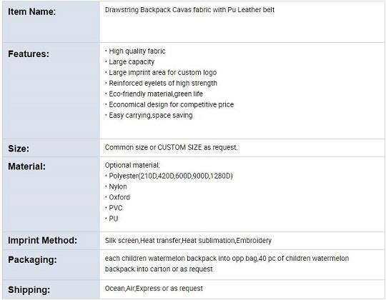Click Large imprint area for custom logo
The image size is (386, 300).
click(161, 73)
